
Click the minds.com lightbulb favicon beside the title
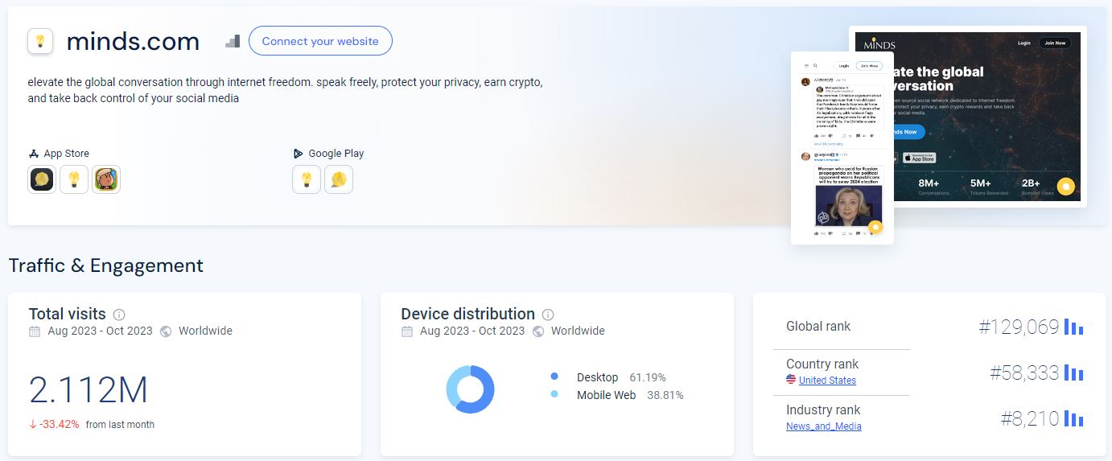(x=40, y=41)
